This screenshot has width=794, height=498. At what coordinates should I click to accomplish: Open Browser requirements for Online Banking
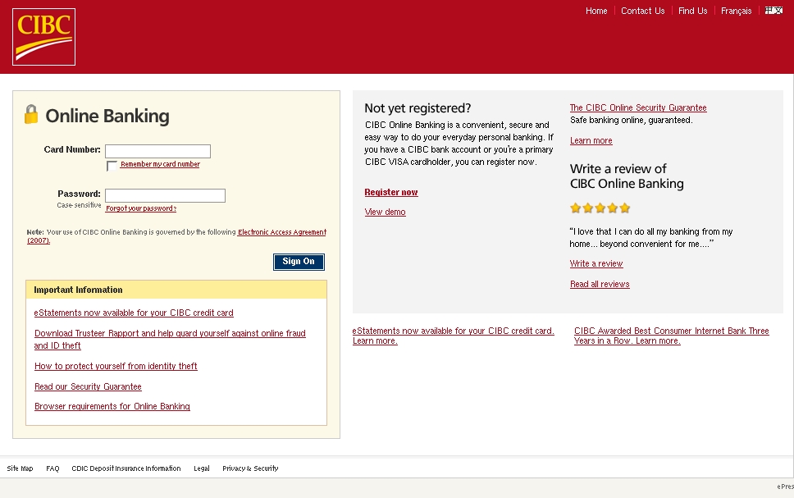tap(112, 406)
